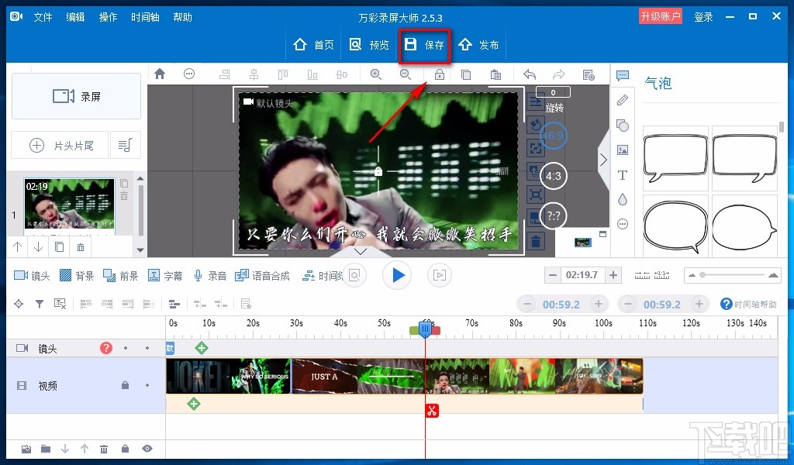Move scene down with down arrow
The image size is (794, 465).
39,247
